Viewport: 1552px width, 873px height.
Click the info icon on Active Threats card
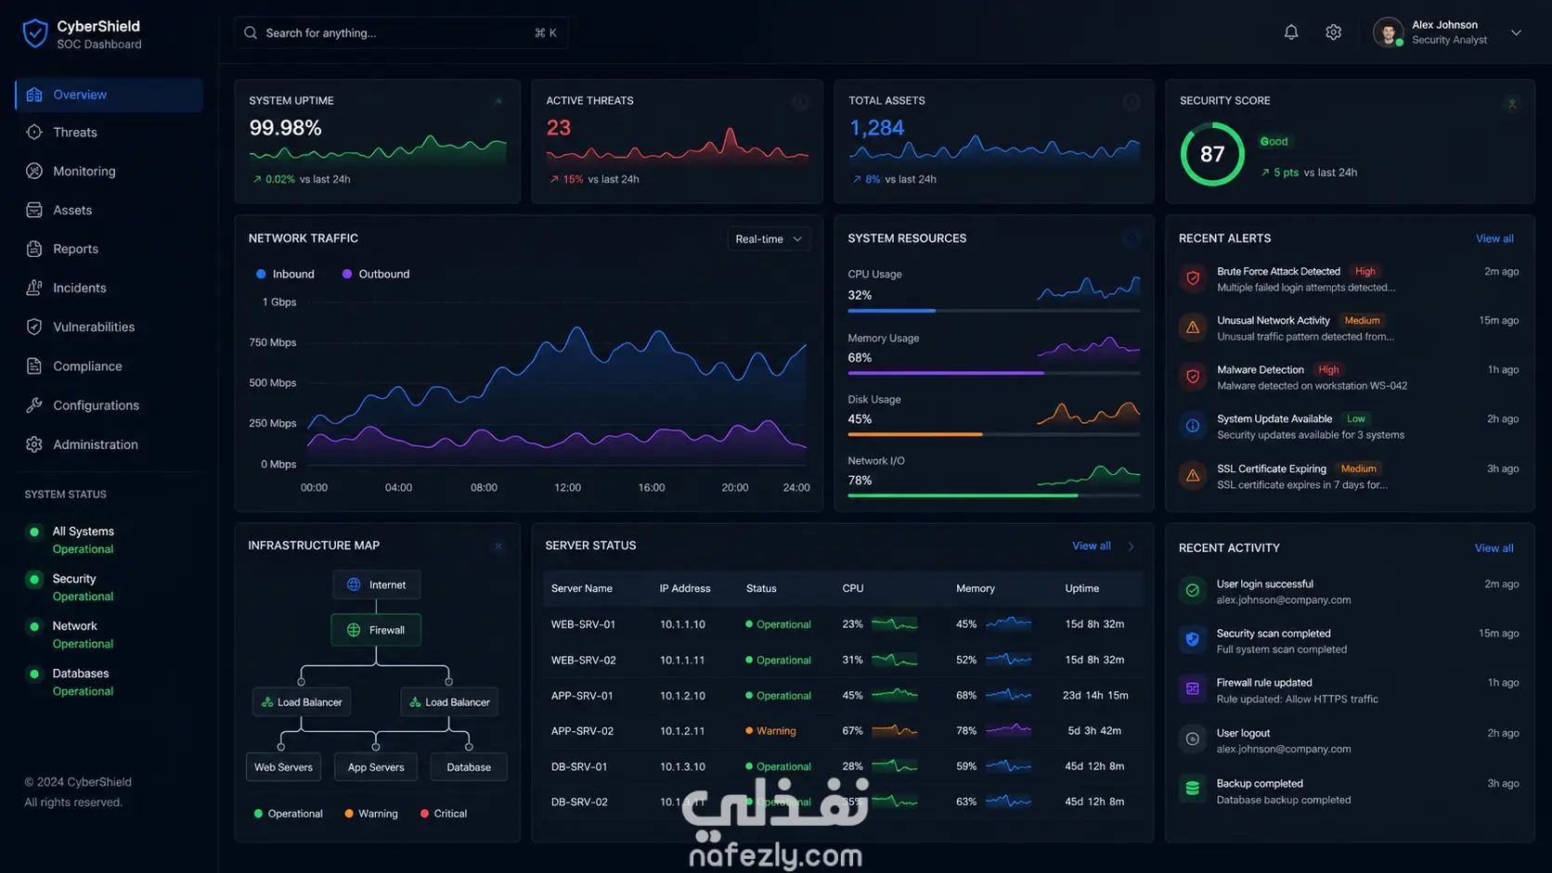[800, 102]
